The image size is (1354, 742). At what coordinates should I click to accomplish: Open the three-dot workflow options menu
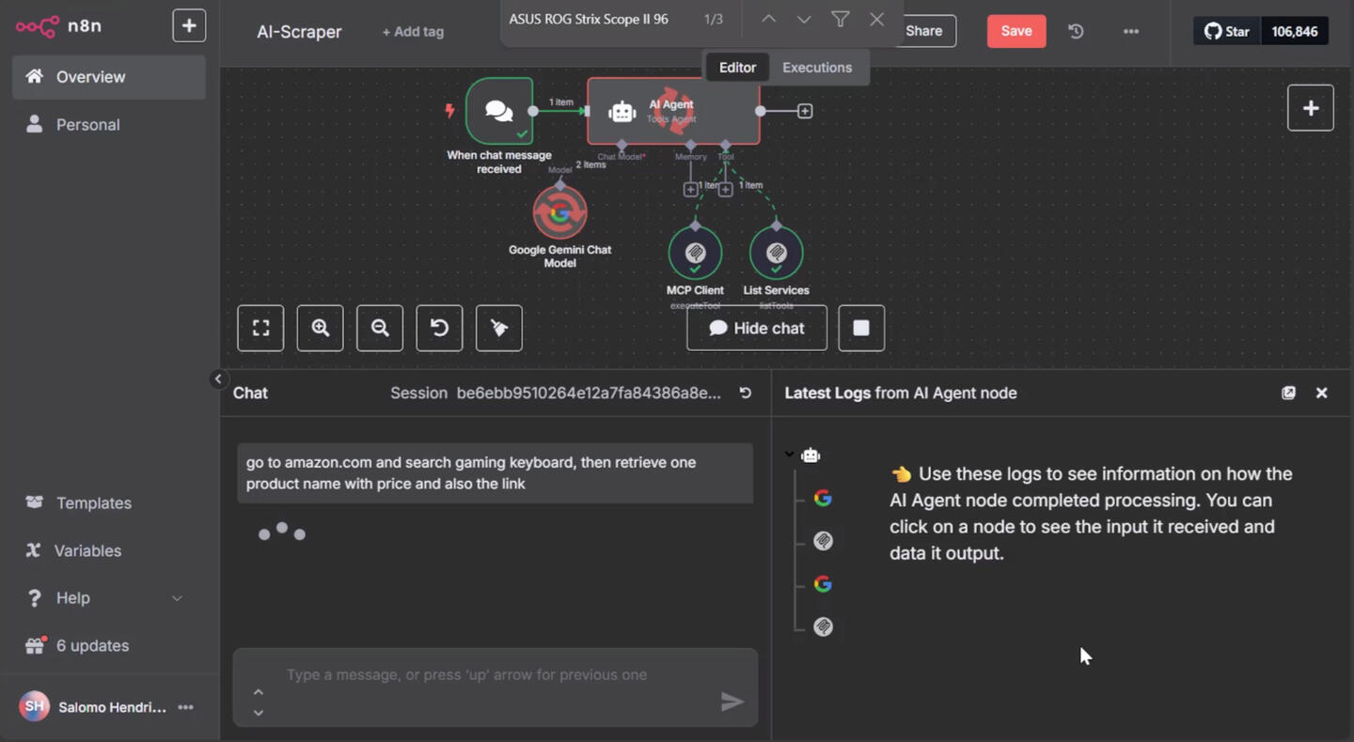pos(1130,31)
